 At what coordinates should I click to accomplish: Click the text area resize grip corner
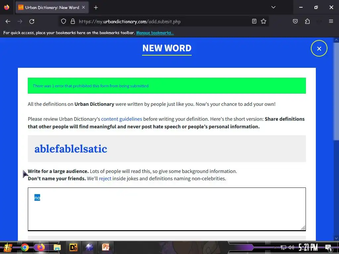coord(303,228)
